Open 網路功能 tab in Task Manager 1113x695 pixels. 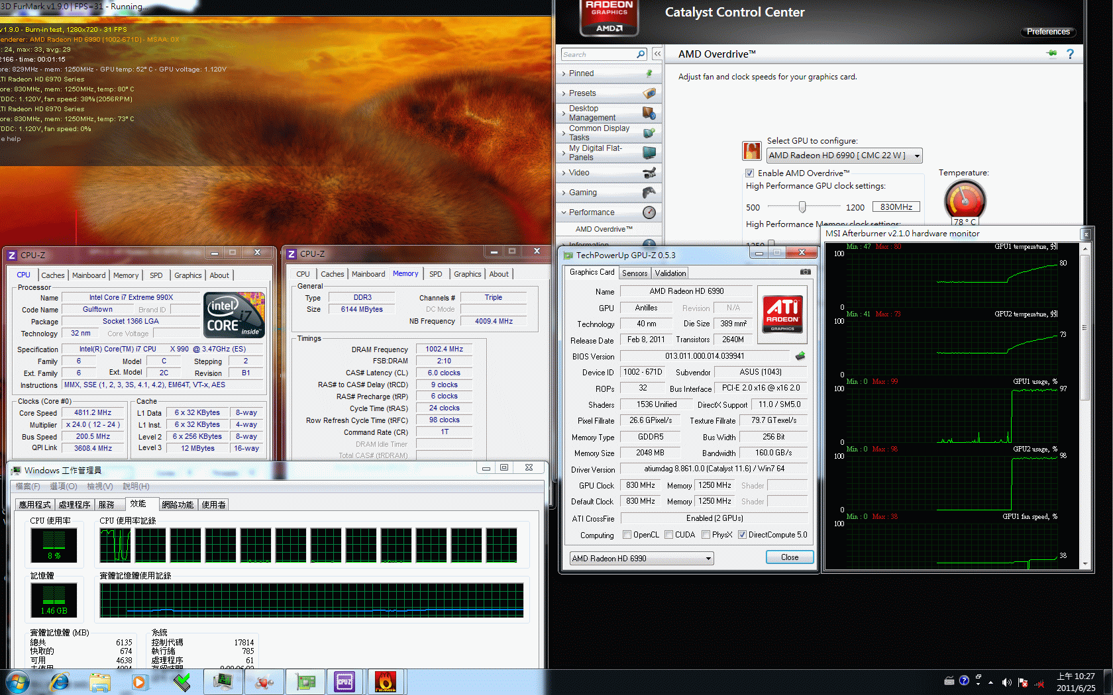(178, 504)
